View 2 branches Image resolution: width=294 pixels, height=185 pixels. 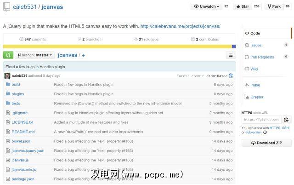click(x=90, y=39)
